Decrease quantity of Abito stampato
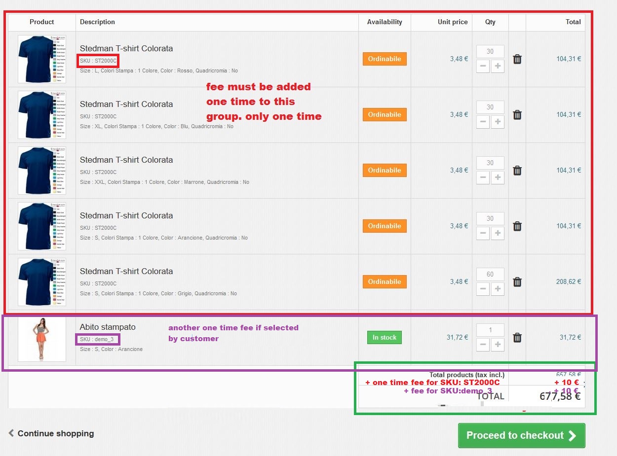The height and width of the screenshot is (456, 617). tap(483, 345)
